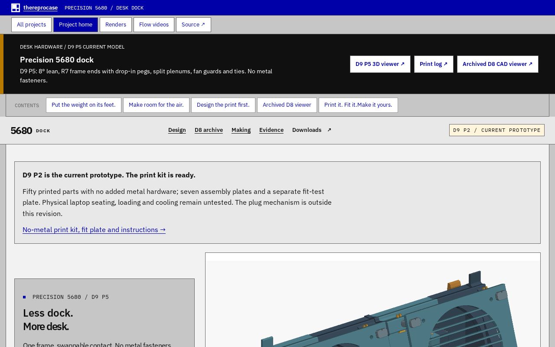Open the D8 archive nav item
This screenshot has height=347, width=555.
(x=209, y=130)
